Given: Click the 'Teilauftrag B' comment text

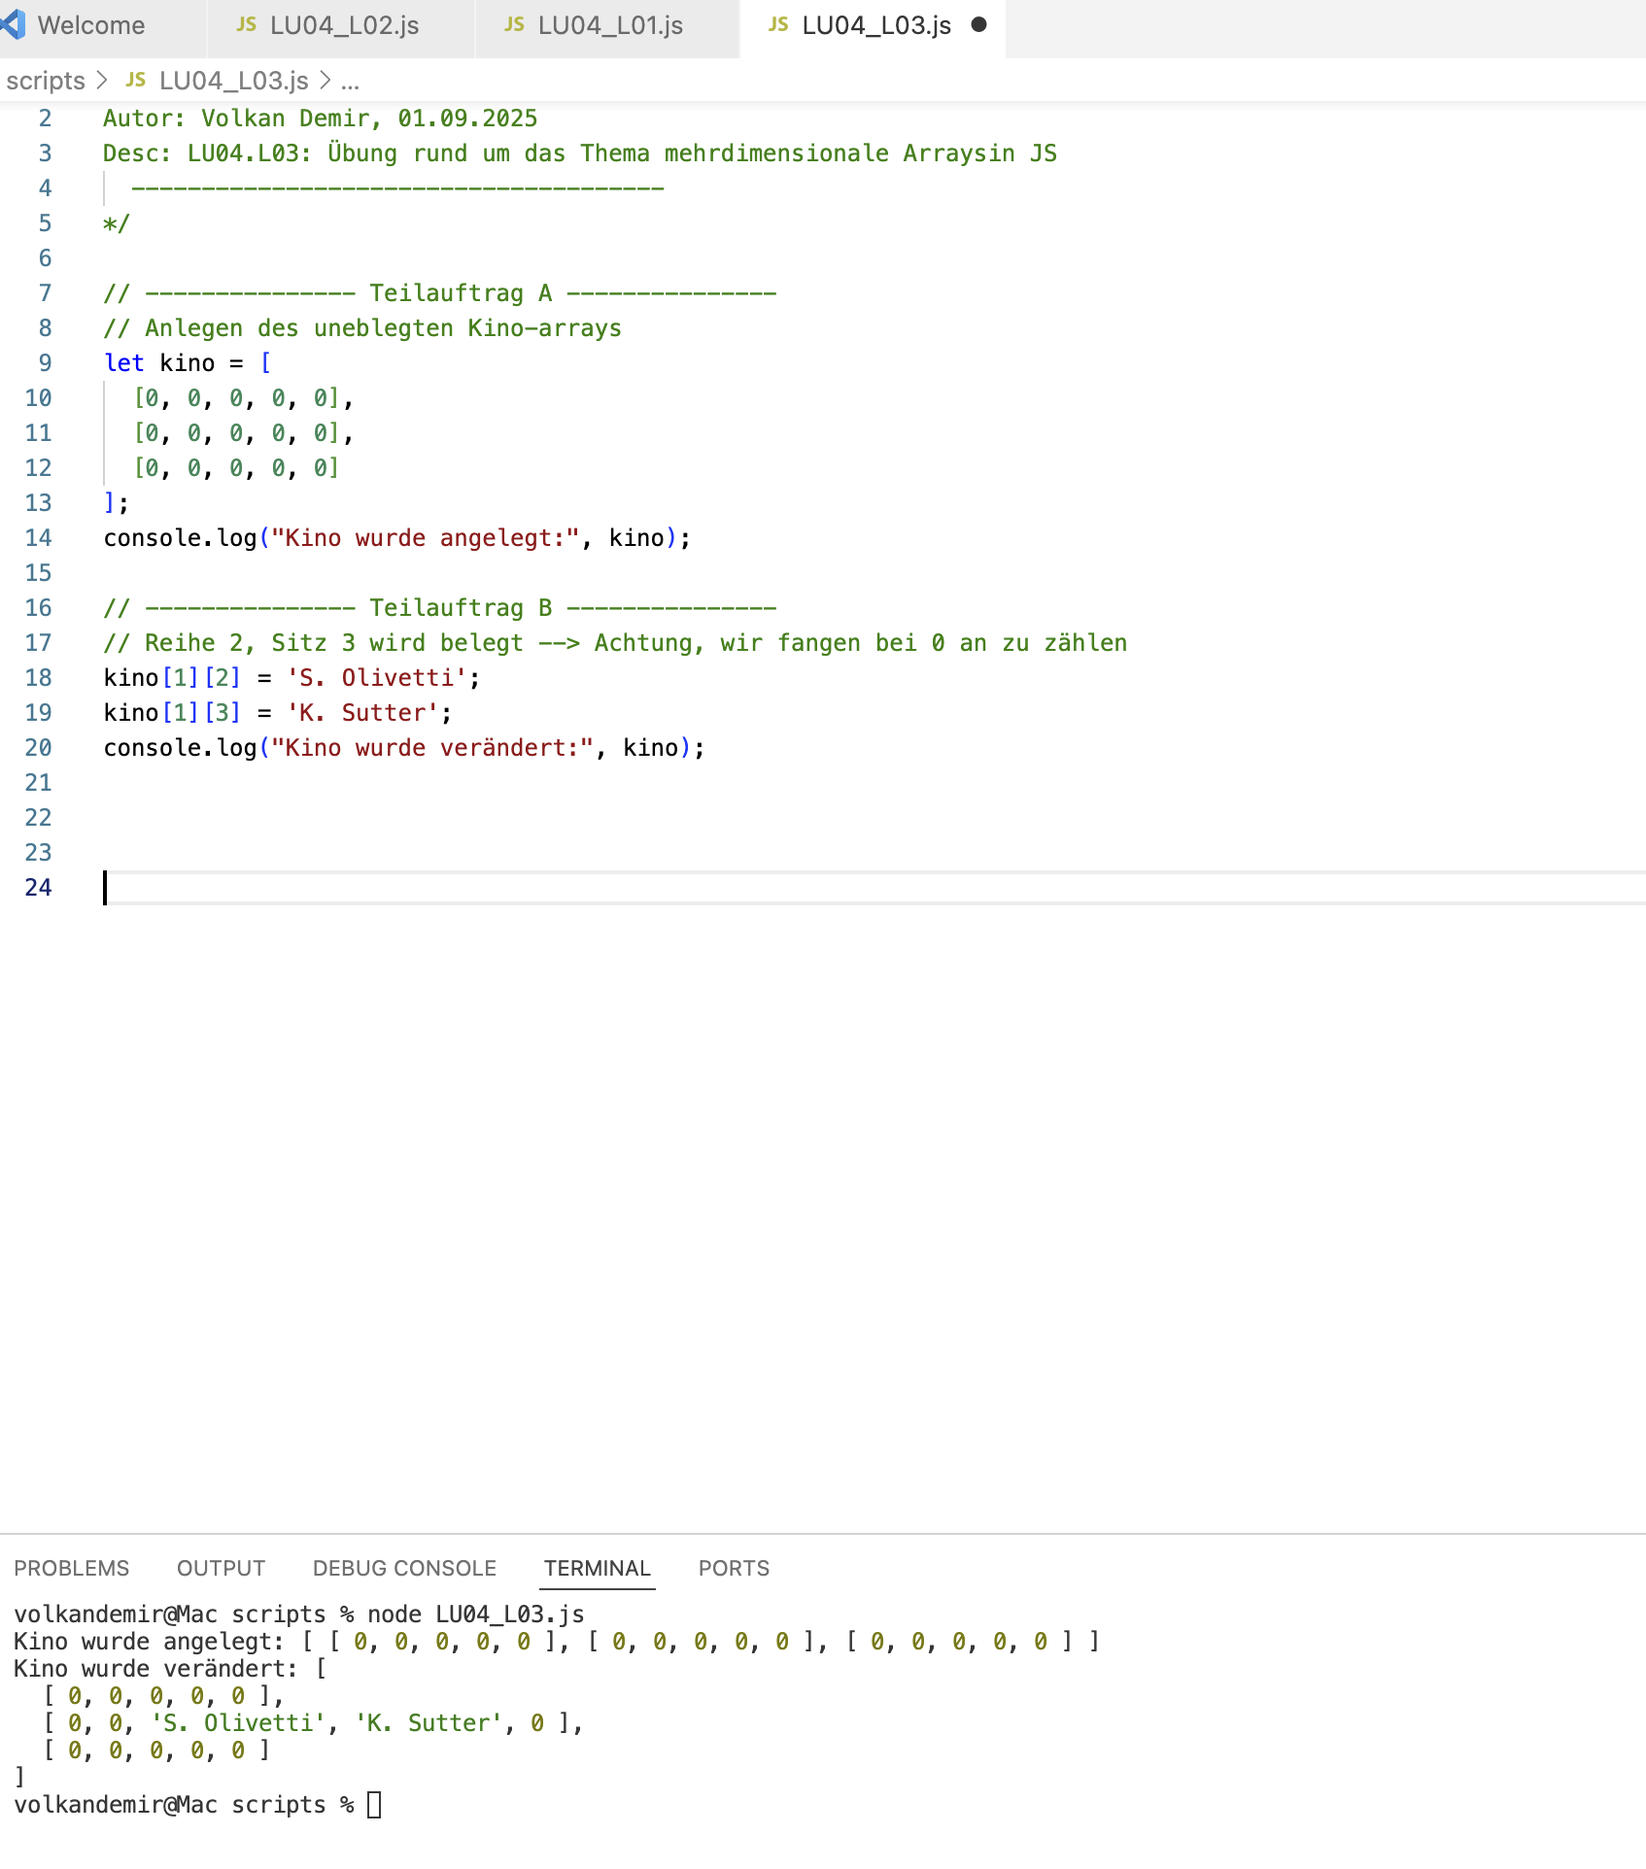Looking at the screenshot, I should (461, 607).
